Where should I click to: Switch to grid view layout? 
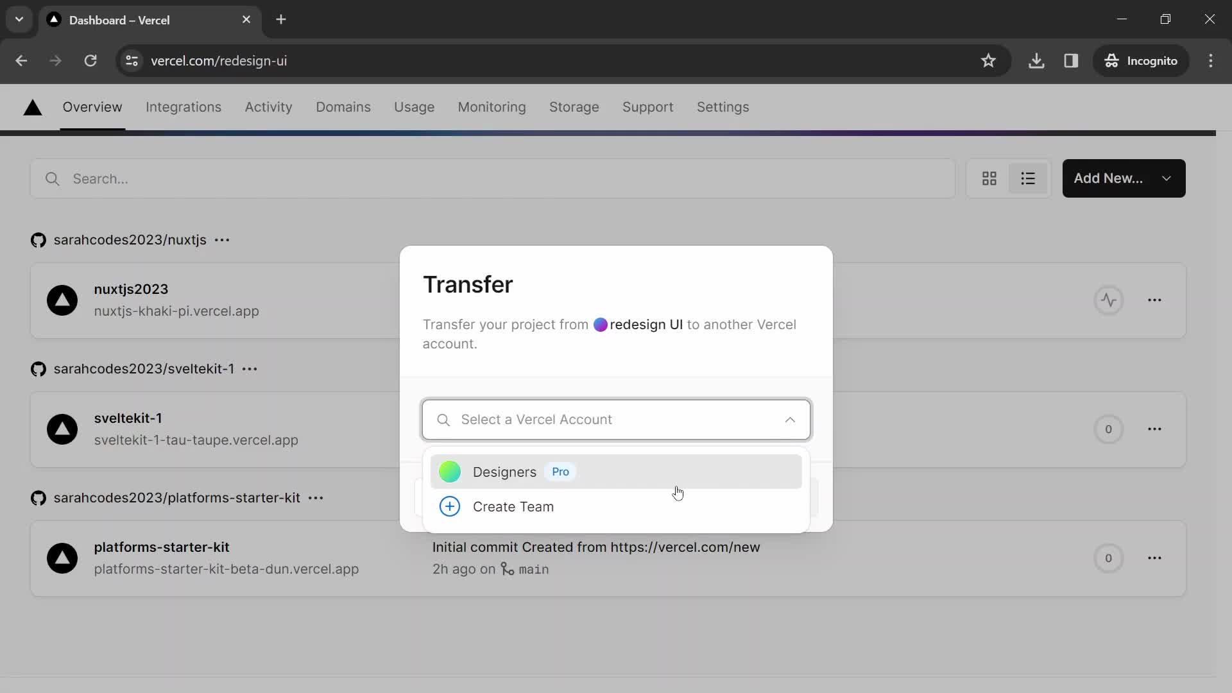[990, 178]
